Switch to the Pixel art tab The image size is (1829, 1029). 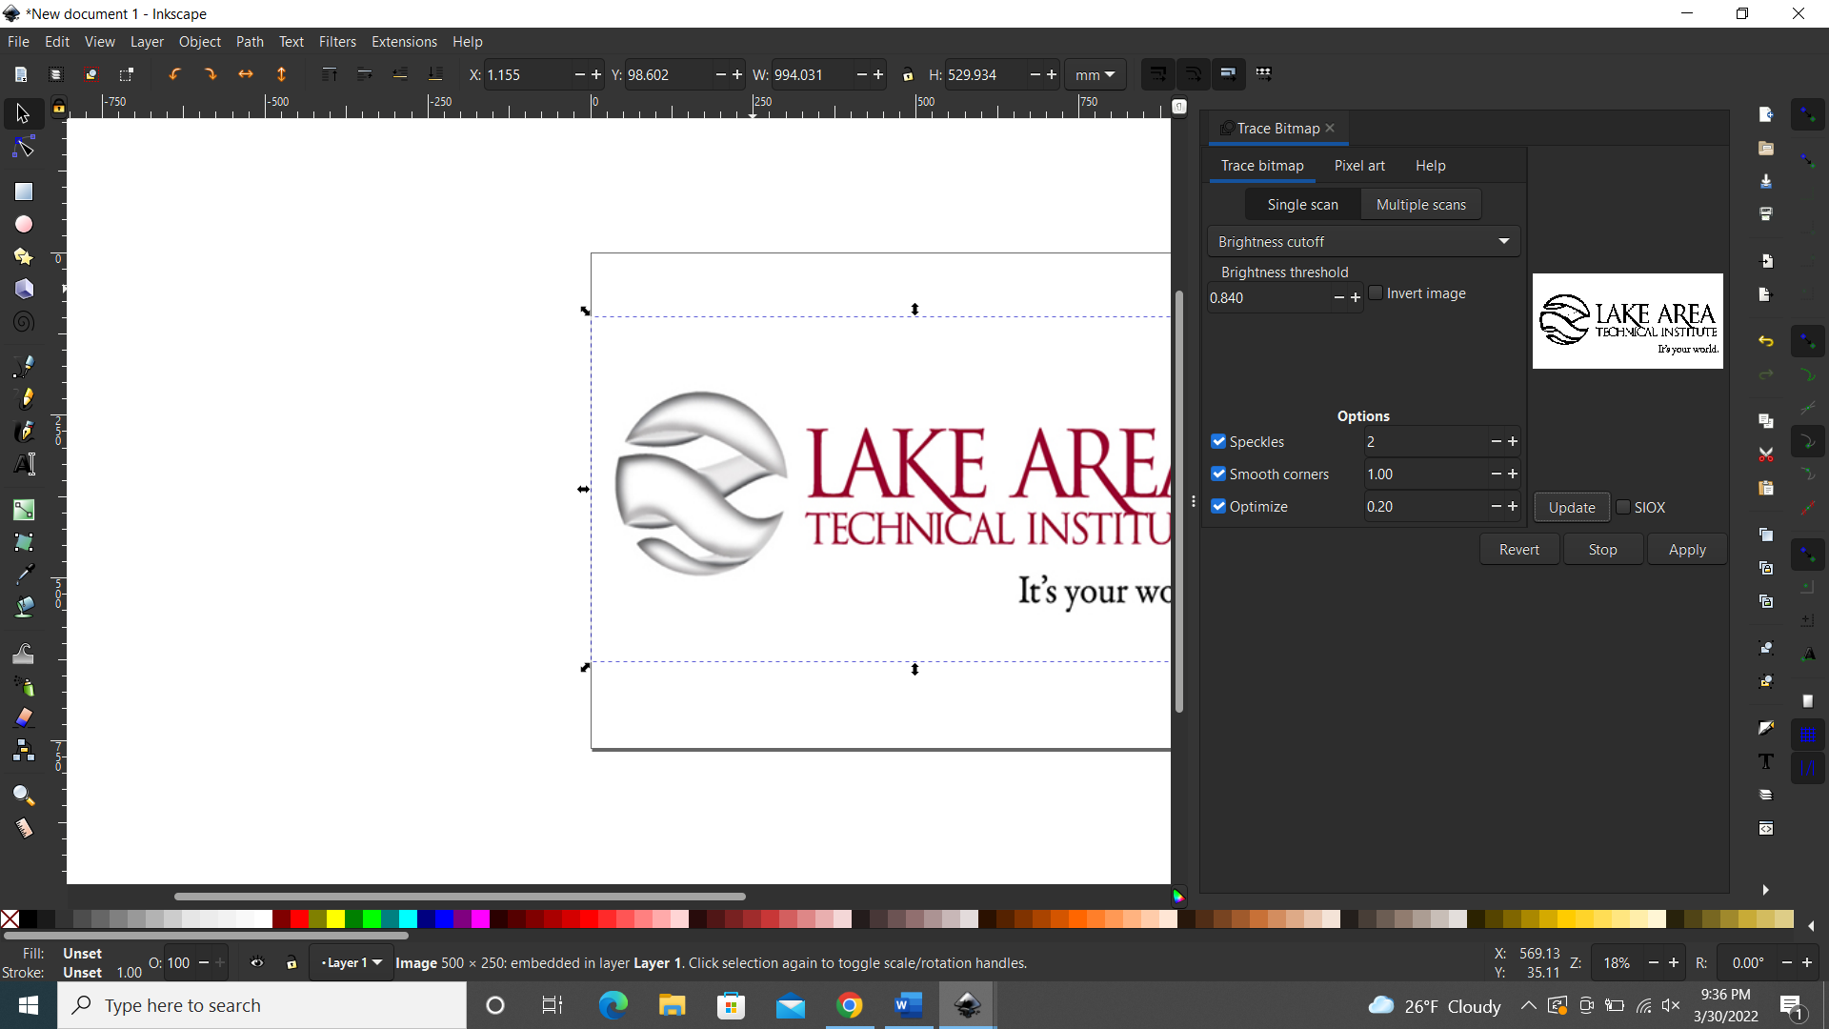coord(1360,165)
